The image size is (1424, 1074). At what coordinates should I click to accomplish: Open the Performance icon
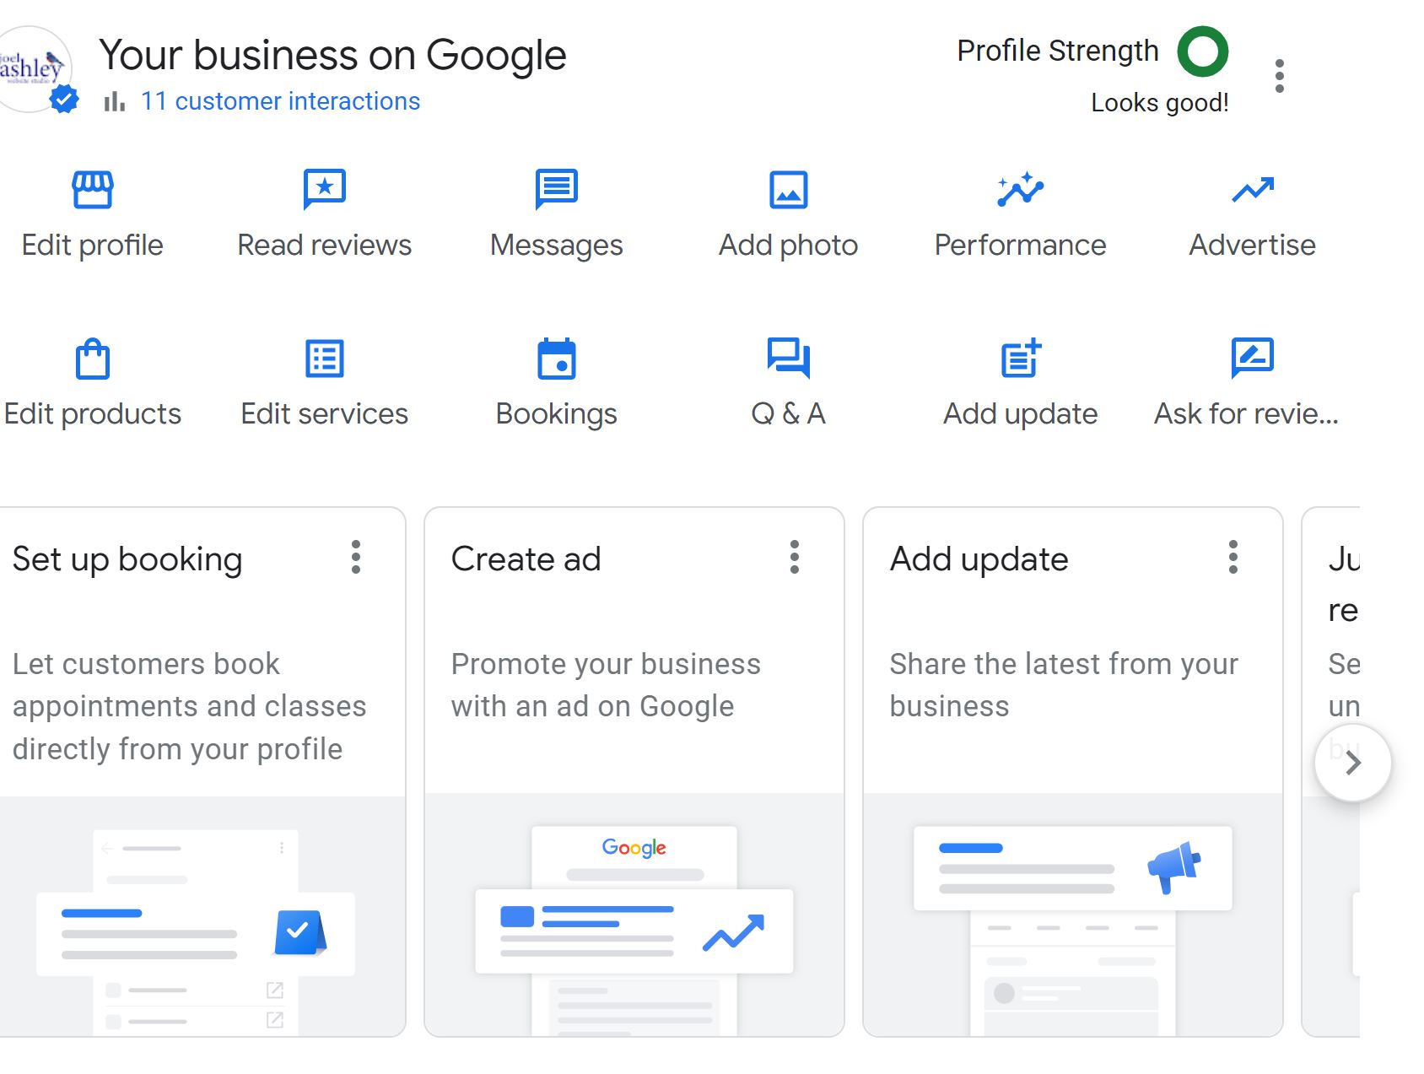tap(1020, 188)
